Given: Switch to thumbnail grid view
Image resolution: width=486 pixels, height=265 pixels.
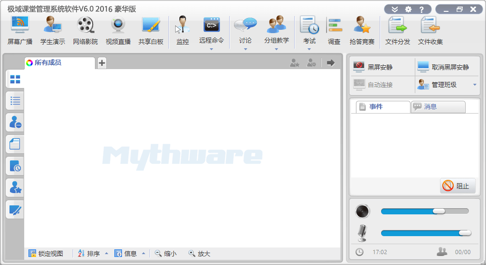Looking at the screenshot, I should click(15, 79).
